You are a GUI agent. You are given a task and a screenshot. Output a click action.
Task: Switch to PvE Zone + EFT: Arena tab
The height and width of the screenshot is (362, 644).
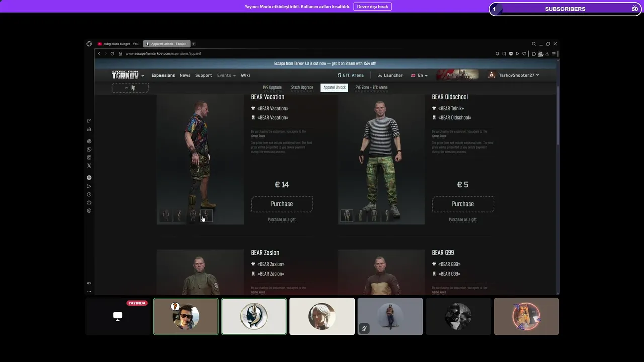[371, 87]
